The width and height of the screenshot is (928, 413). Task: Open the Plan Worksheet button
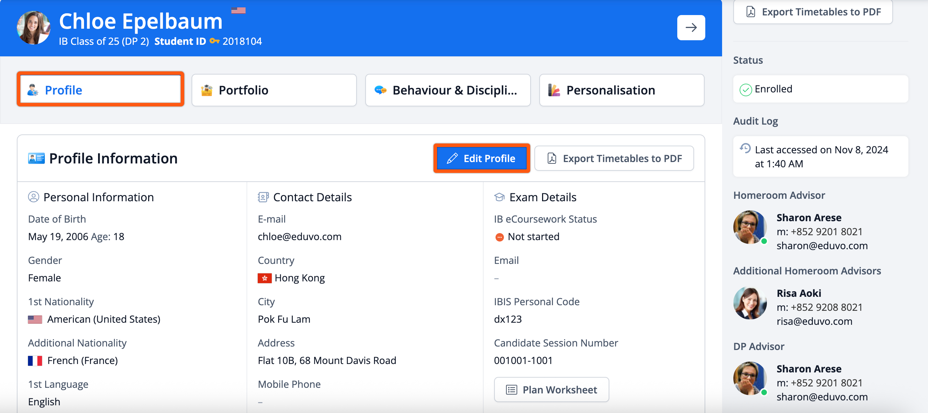click(551, 390)
